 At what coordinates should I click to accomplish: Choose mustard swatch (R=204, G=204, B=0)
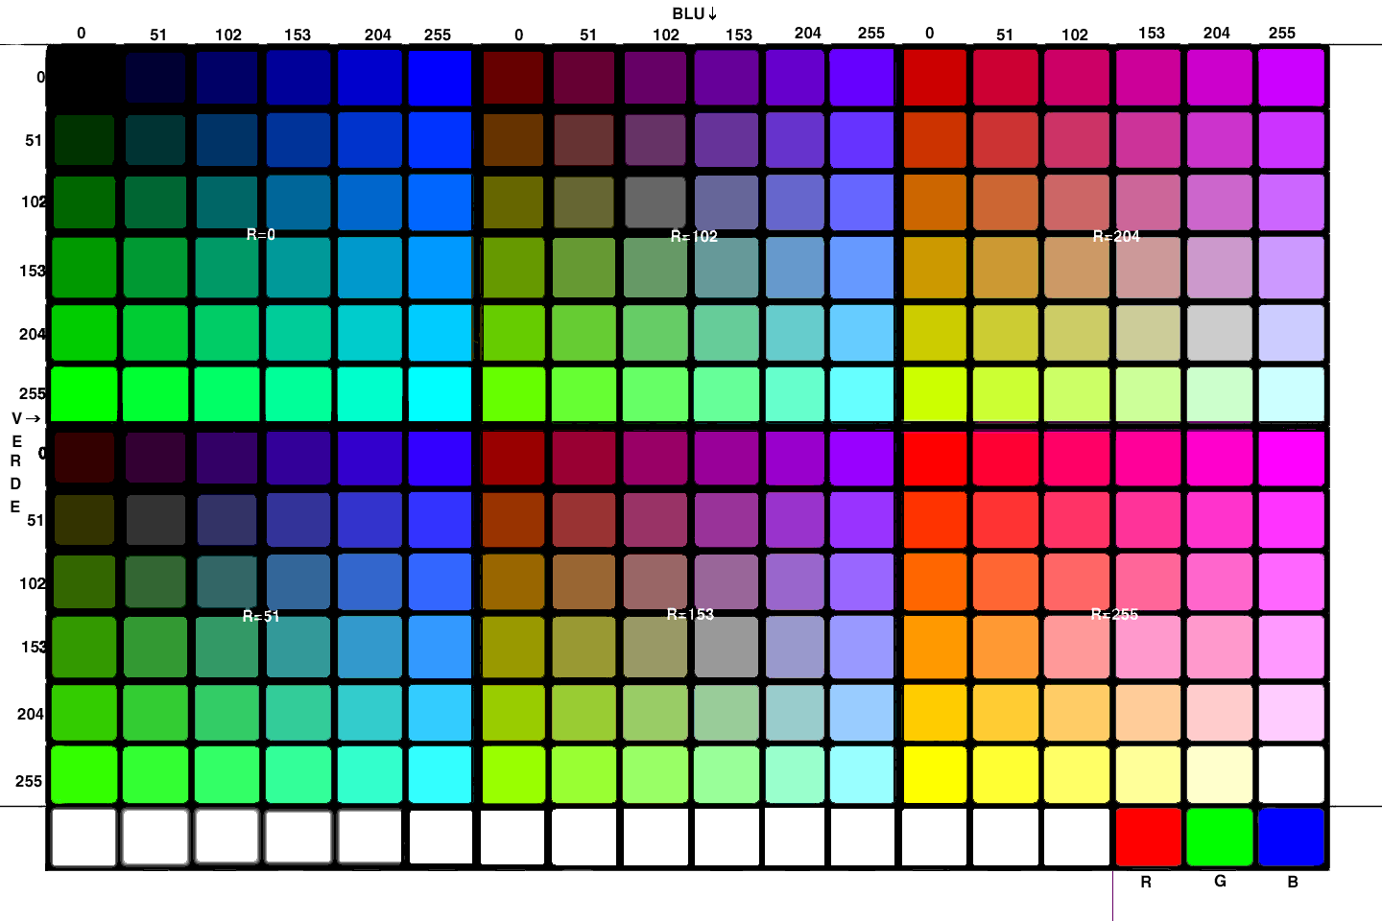(935, 332)
